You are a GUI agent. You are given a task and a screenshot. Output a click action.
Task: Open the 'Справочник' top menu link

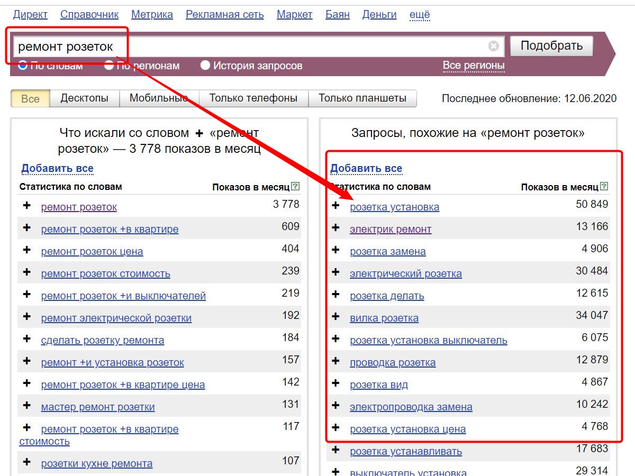click(89, 14)
